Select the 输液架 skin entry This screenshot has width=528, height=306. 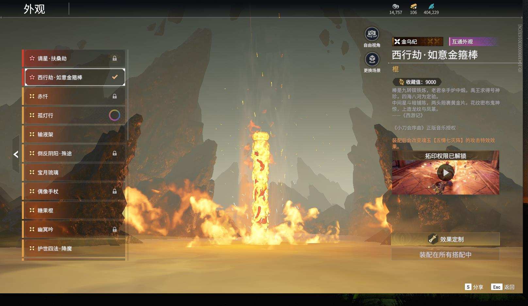(x=74, y=134)
